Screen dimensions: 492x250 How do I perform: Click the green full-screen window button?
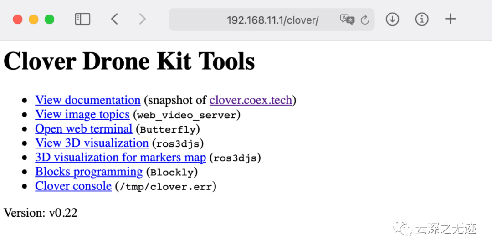[49, 20]
